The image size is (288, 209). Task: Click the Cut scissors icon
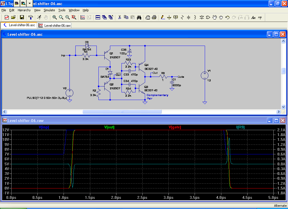click(120, 17)
